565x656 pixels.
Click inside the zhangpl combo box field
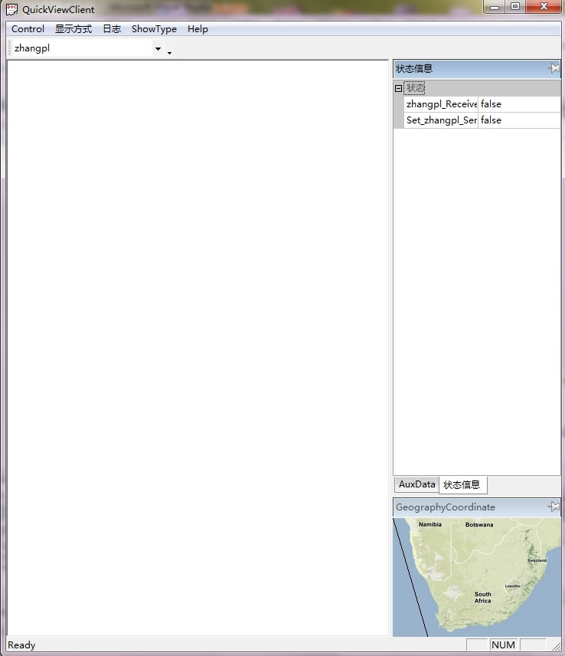click(x=83, y=48)
